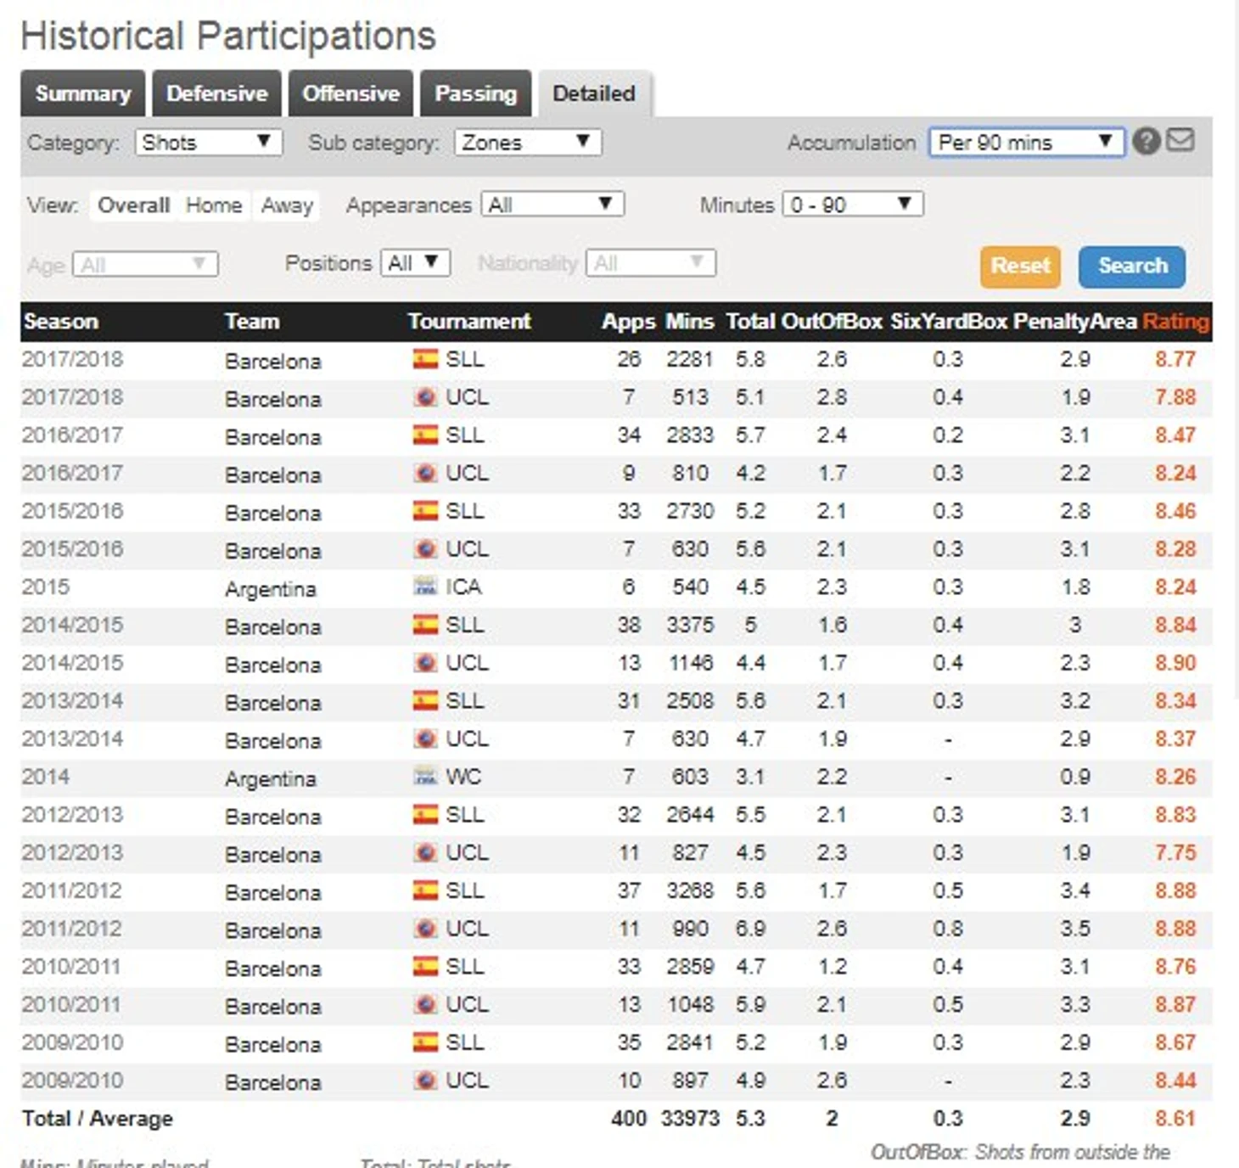The width and height of the screenshot is (1239, 1168).
Task: Click the Spain flag in 2010/2011 SLL row
Action: point(425,966)
